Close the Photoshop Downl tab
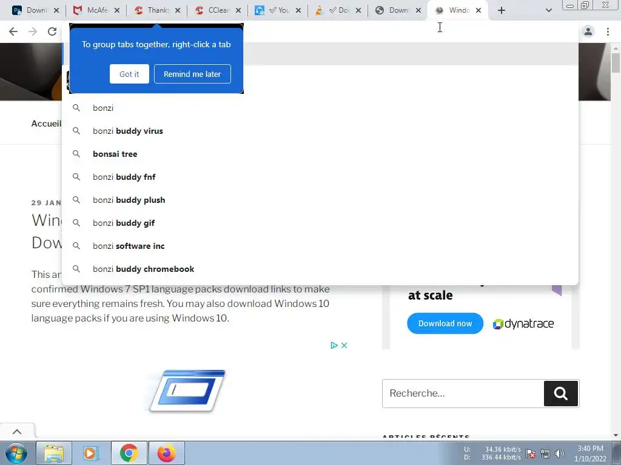This screenshot has width=621, height=465. 56,11
